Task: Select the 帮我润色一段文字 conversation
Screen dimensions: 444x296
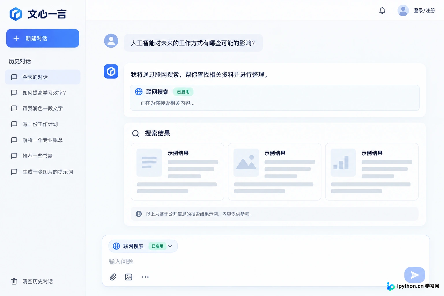Action: pyautogui.click(x=42, y=108)
